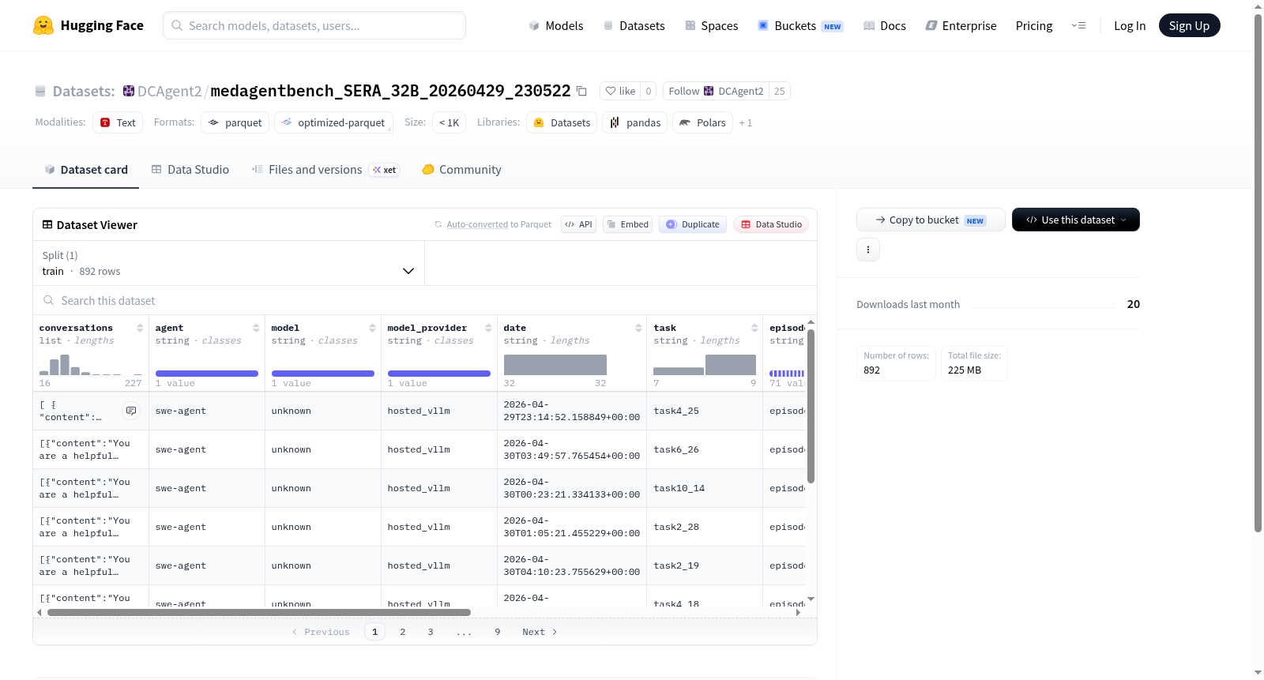Follow DCAgent2 organization

pyautogui.click(x=717, y=91)
